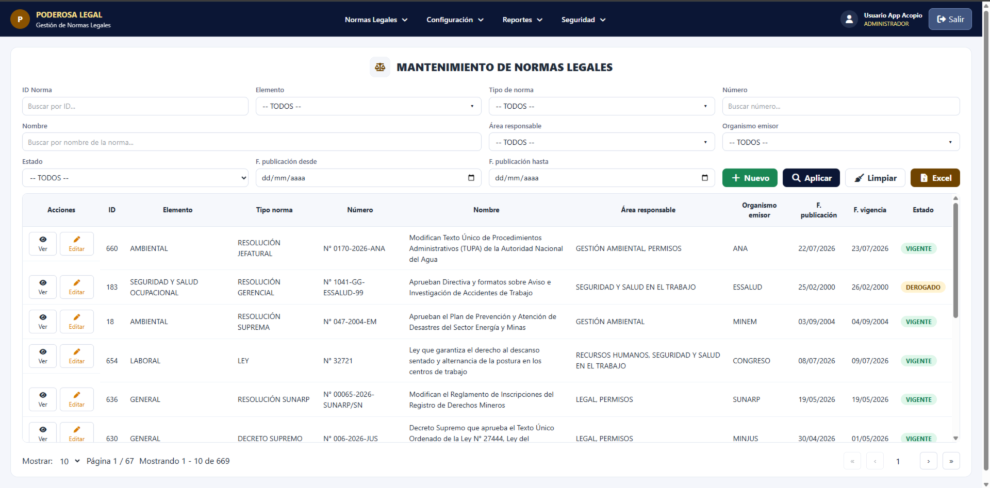This screenshot has height=488, width=990.
Task: Open the Normas Legales menu
Action: [x=376, y=20]
